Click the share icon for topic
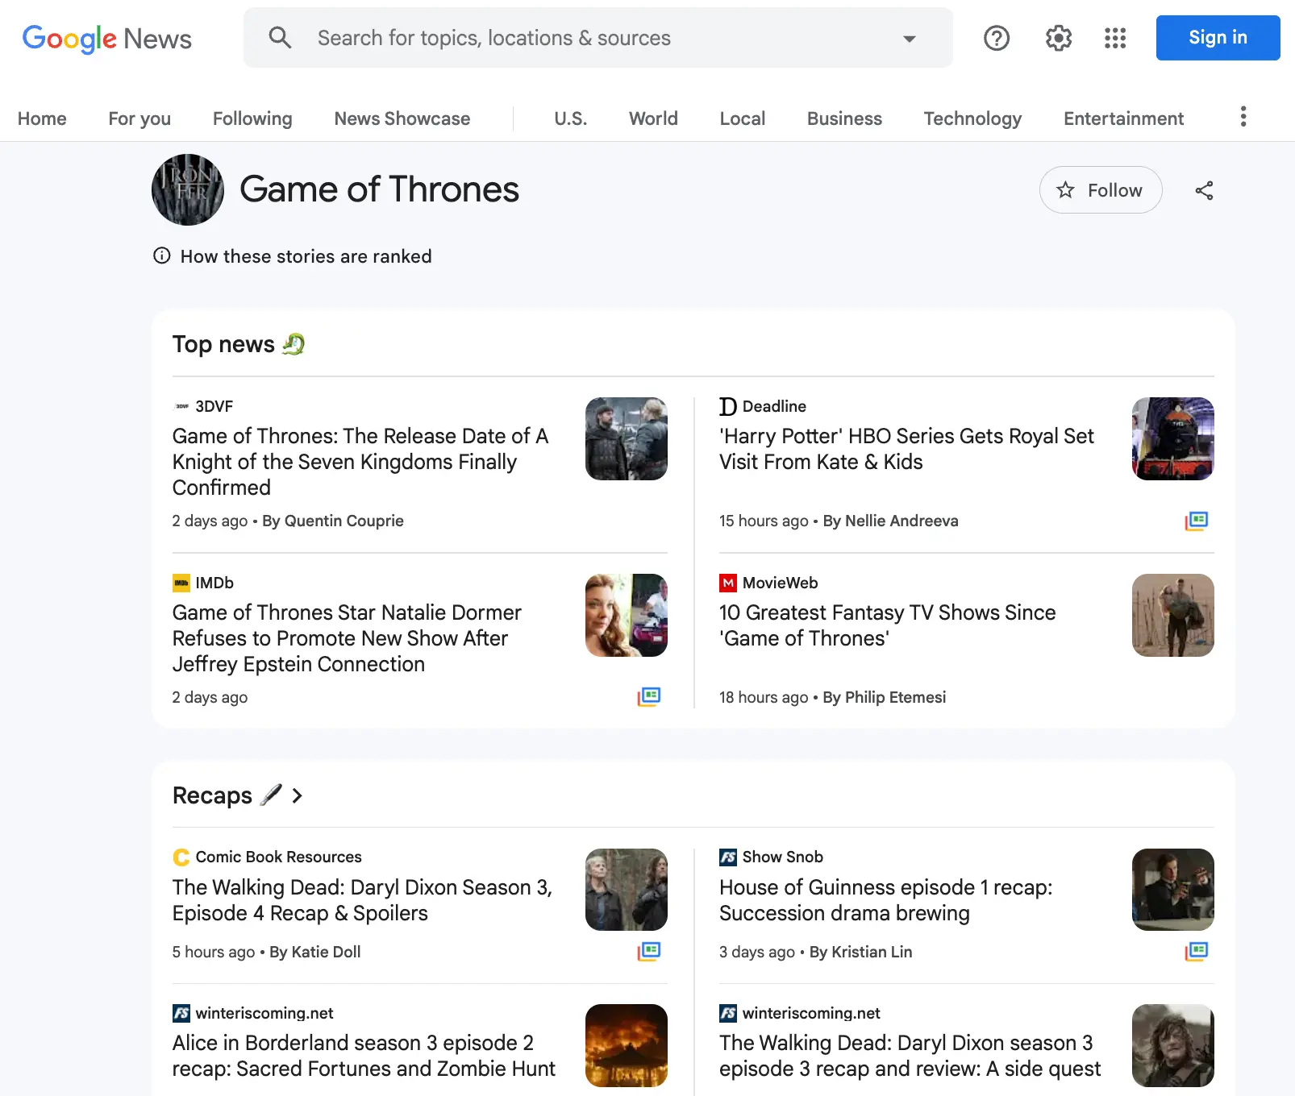 pos(1204,190)
